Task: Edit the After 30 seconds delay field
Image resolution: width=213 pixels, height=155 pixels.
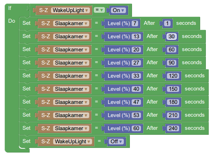Action: point(172,37)
